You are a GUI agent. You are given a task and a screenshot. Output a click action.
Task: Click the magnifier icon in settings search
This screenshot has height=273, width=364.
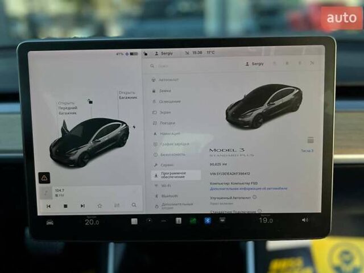tap(152, 66)
